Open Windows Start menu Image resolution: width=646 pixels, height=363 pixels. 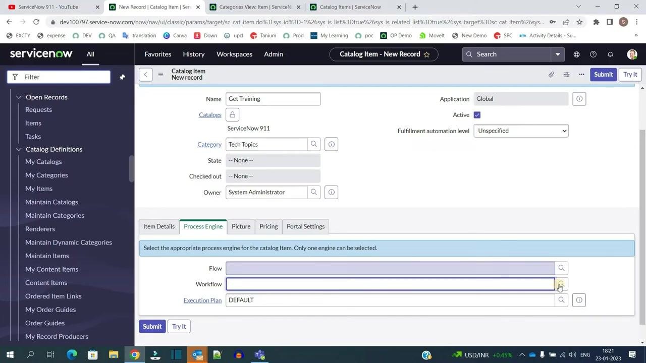point(10,355)
